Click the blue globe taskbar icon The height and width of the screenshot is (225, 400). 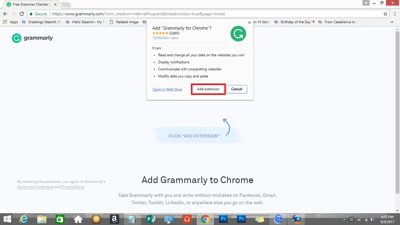coord(278,219)
